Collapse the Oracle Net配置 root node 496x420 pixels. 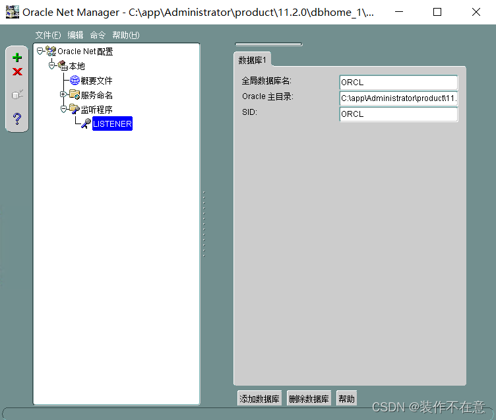(x=40, y=51)
